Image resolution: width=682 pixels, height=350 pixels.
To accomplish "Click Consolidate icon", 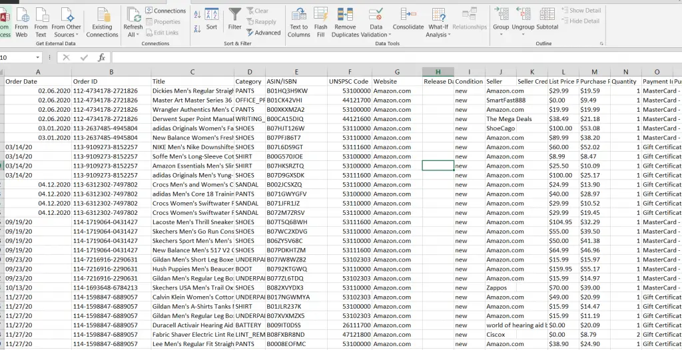I will coord(408,19).
